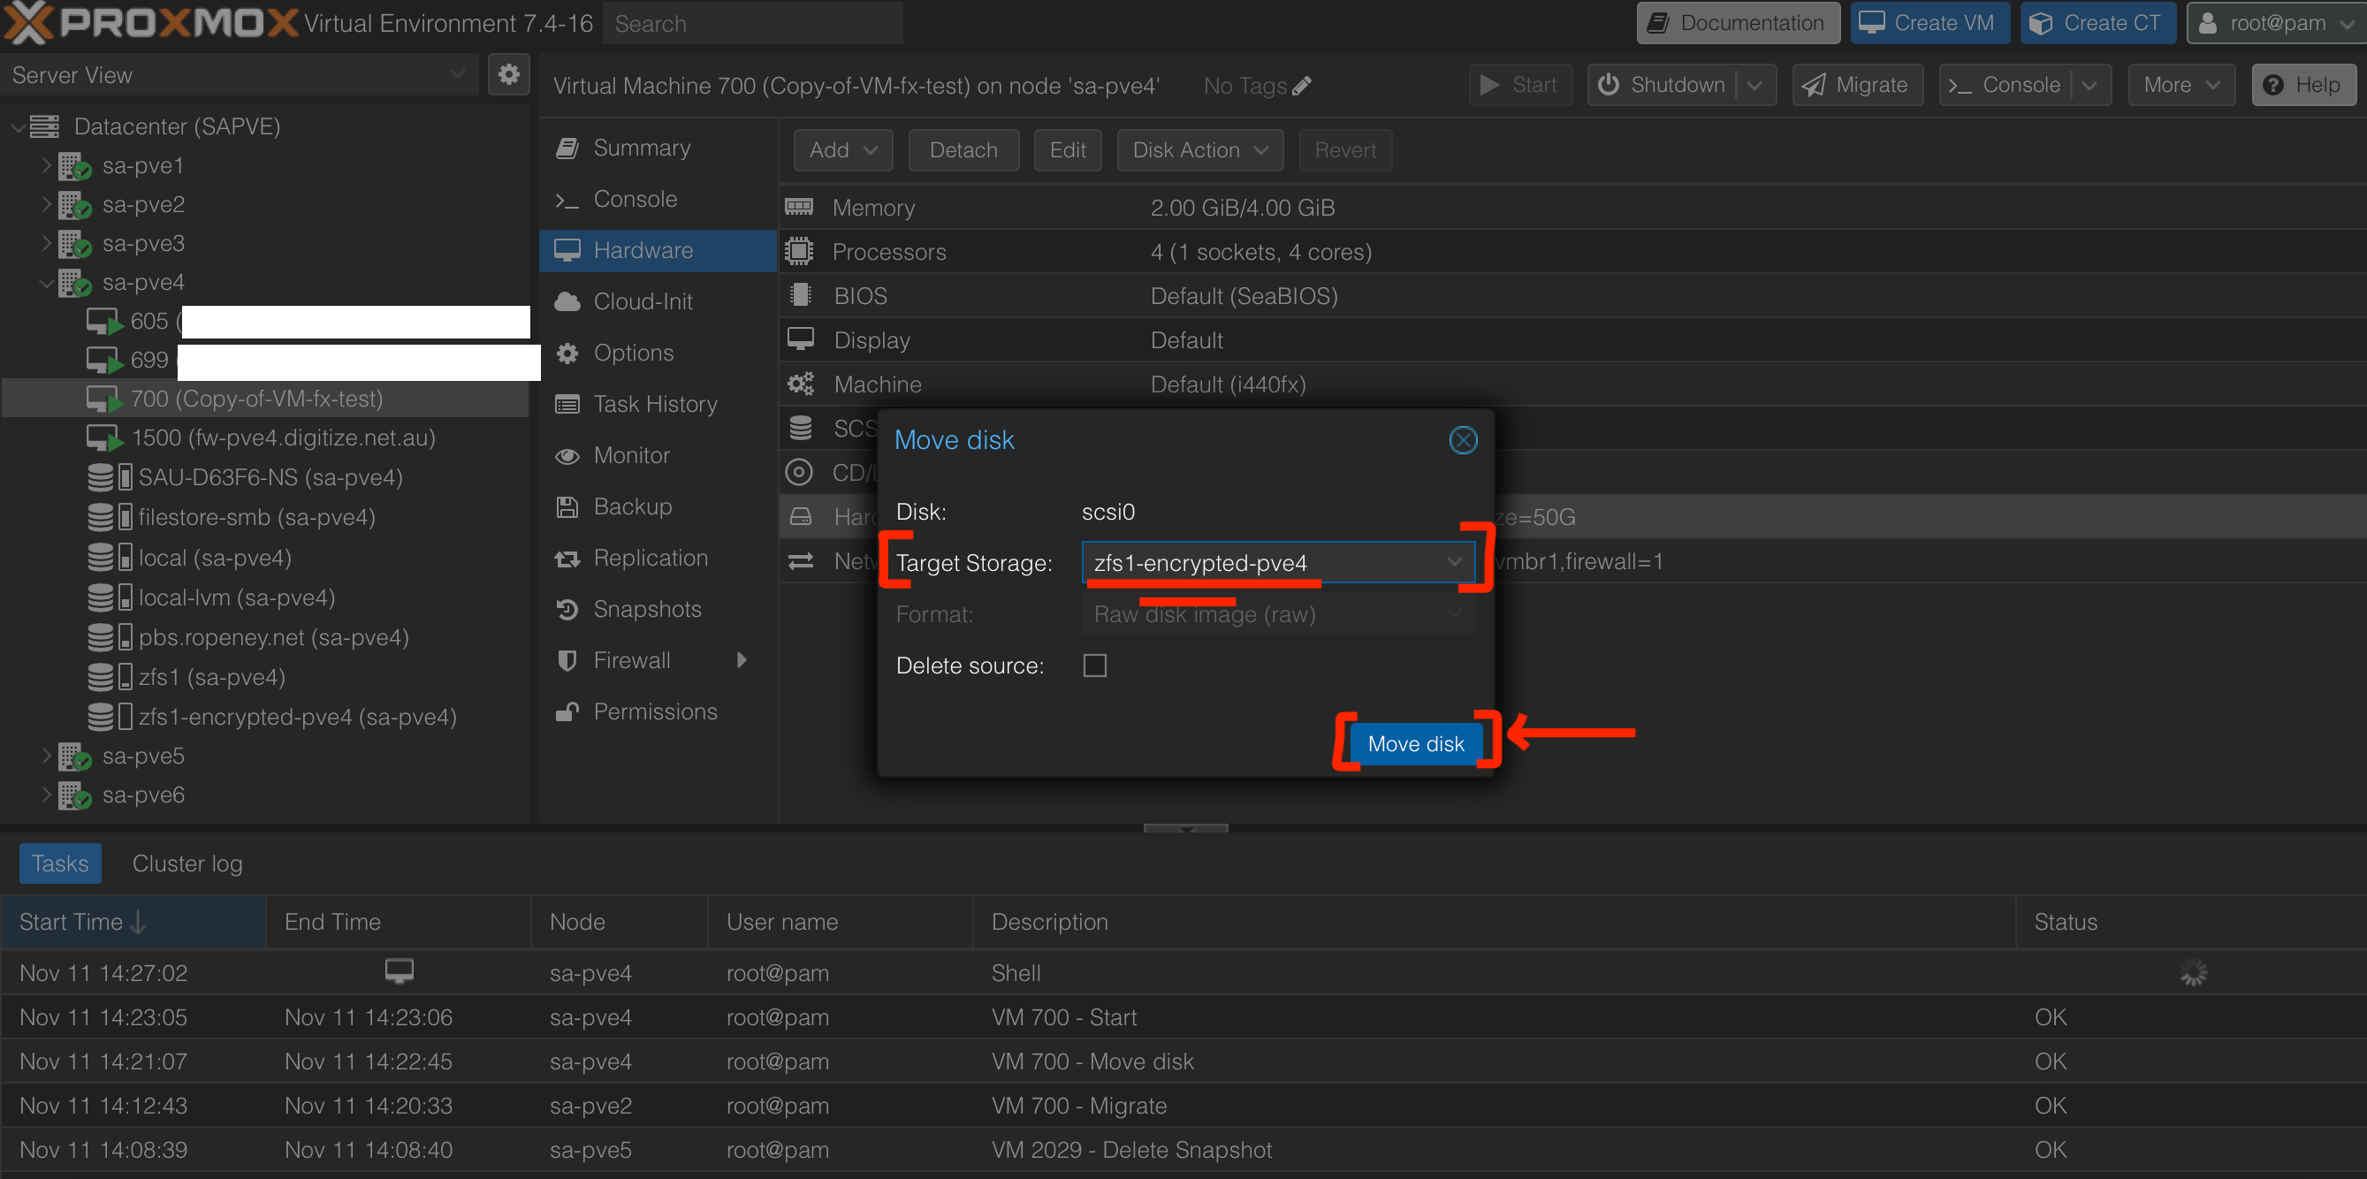The width and height of the screenshot is (2367, 1179).
Task: Open the Permissions panel
Action: 655,711
